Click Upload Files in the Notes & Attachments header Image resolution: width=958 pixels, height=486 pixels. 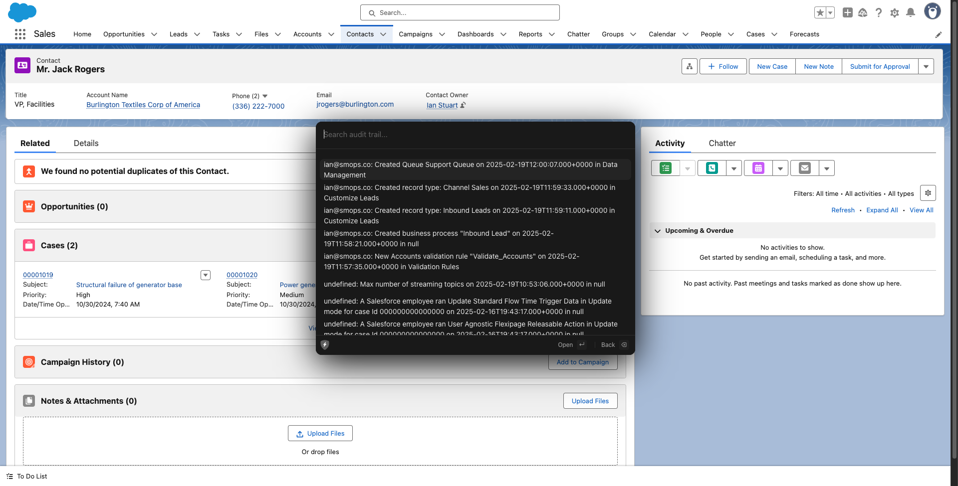590,401
